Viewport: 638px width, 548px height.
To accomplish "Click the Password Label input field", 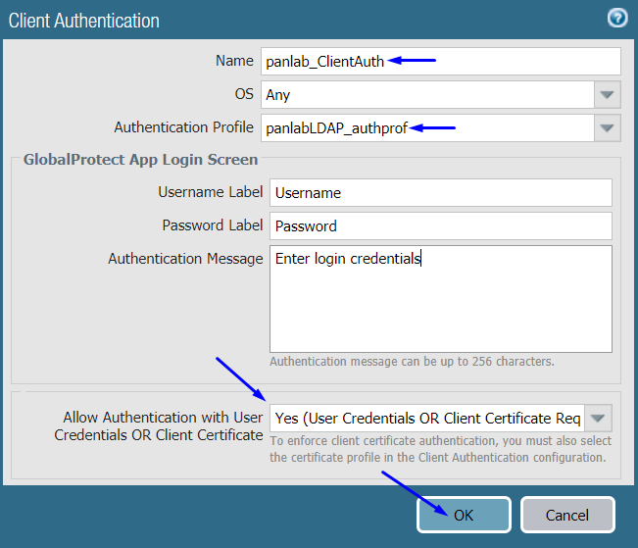I will (441, 225).
